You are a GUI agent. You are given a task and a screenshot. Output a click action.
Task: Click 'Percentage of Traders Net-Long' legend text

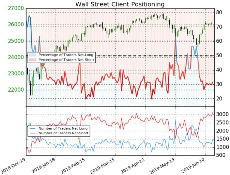66,55
